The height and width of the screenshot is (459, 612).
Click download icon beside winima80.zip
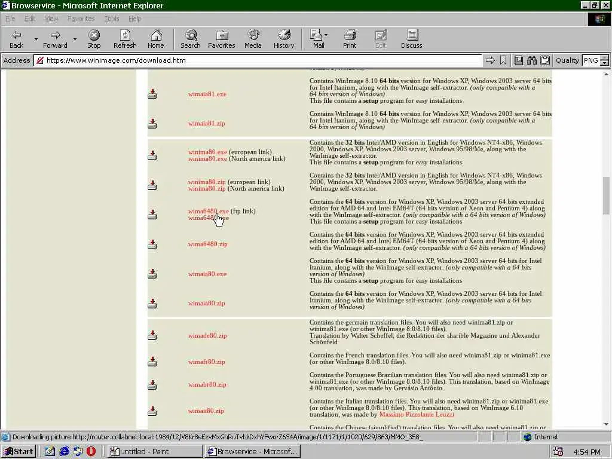[152, 185]
